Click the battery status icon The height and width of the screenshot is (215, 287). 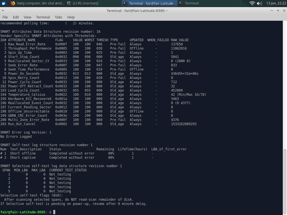tap(259, 3)
